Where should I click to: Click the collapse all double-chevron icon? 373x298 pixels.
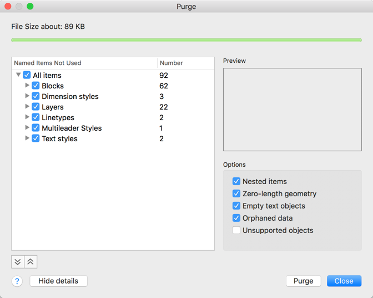31,262
